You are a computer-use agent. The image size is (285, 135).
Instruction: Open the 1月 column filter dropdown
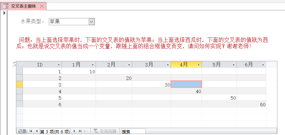pos(92,65)
